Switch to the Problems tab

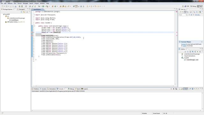click(x=35, y=89)
